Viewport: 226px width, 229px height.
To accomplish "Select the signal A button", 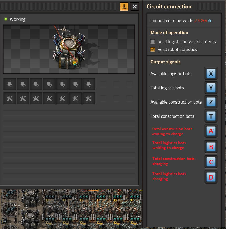I will pos(211,131).
